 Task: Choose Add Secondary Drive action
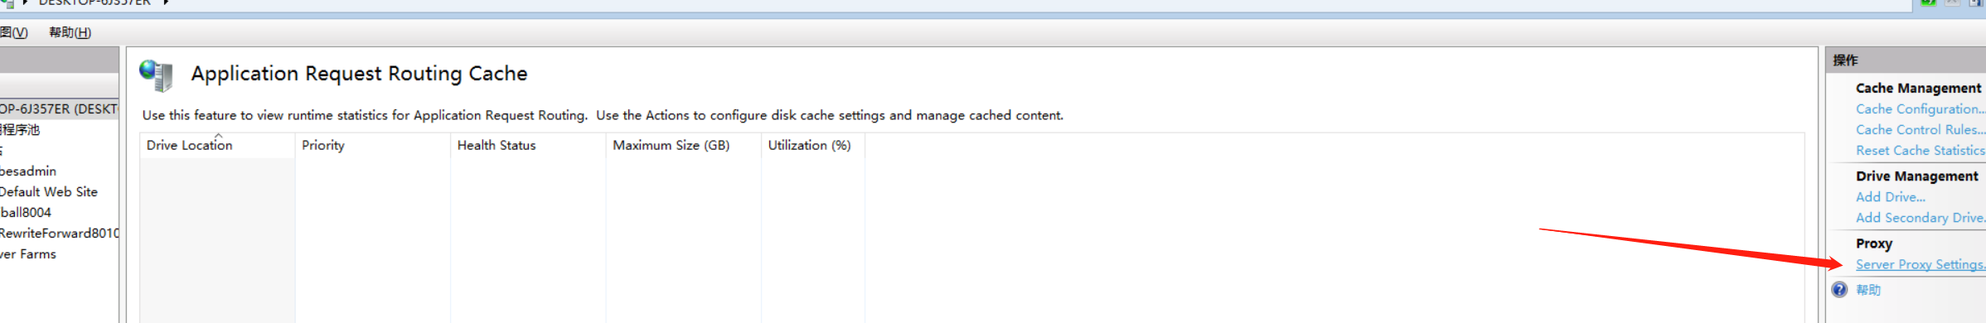(1921, 217)
